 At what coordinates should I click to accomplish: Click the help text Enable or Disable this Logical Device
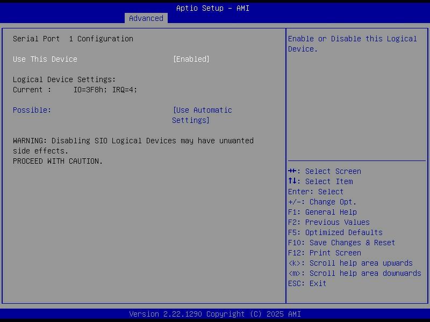click(353, 44)
